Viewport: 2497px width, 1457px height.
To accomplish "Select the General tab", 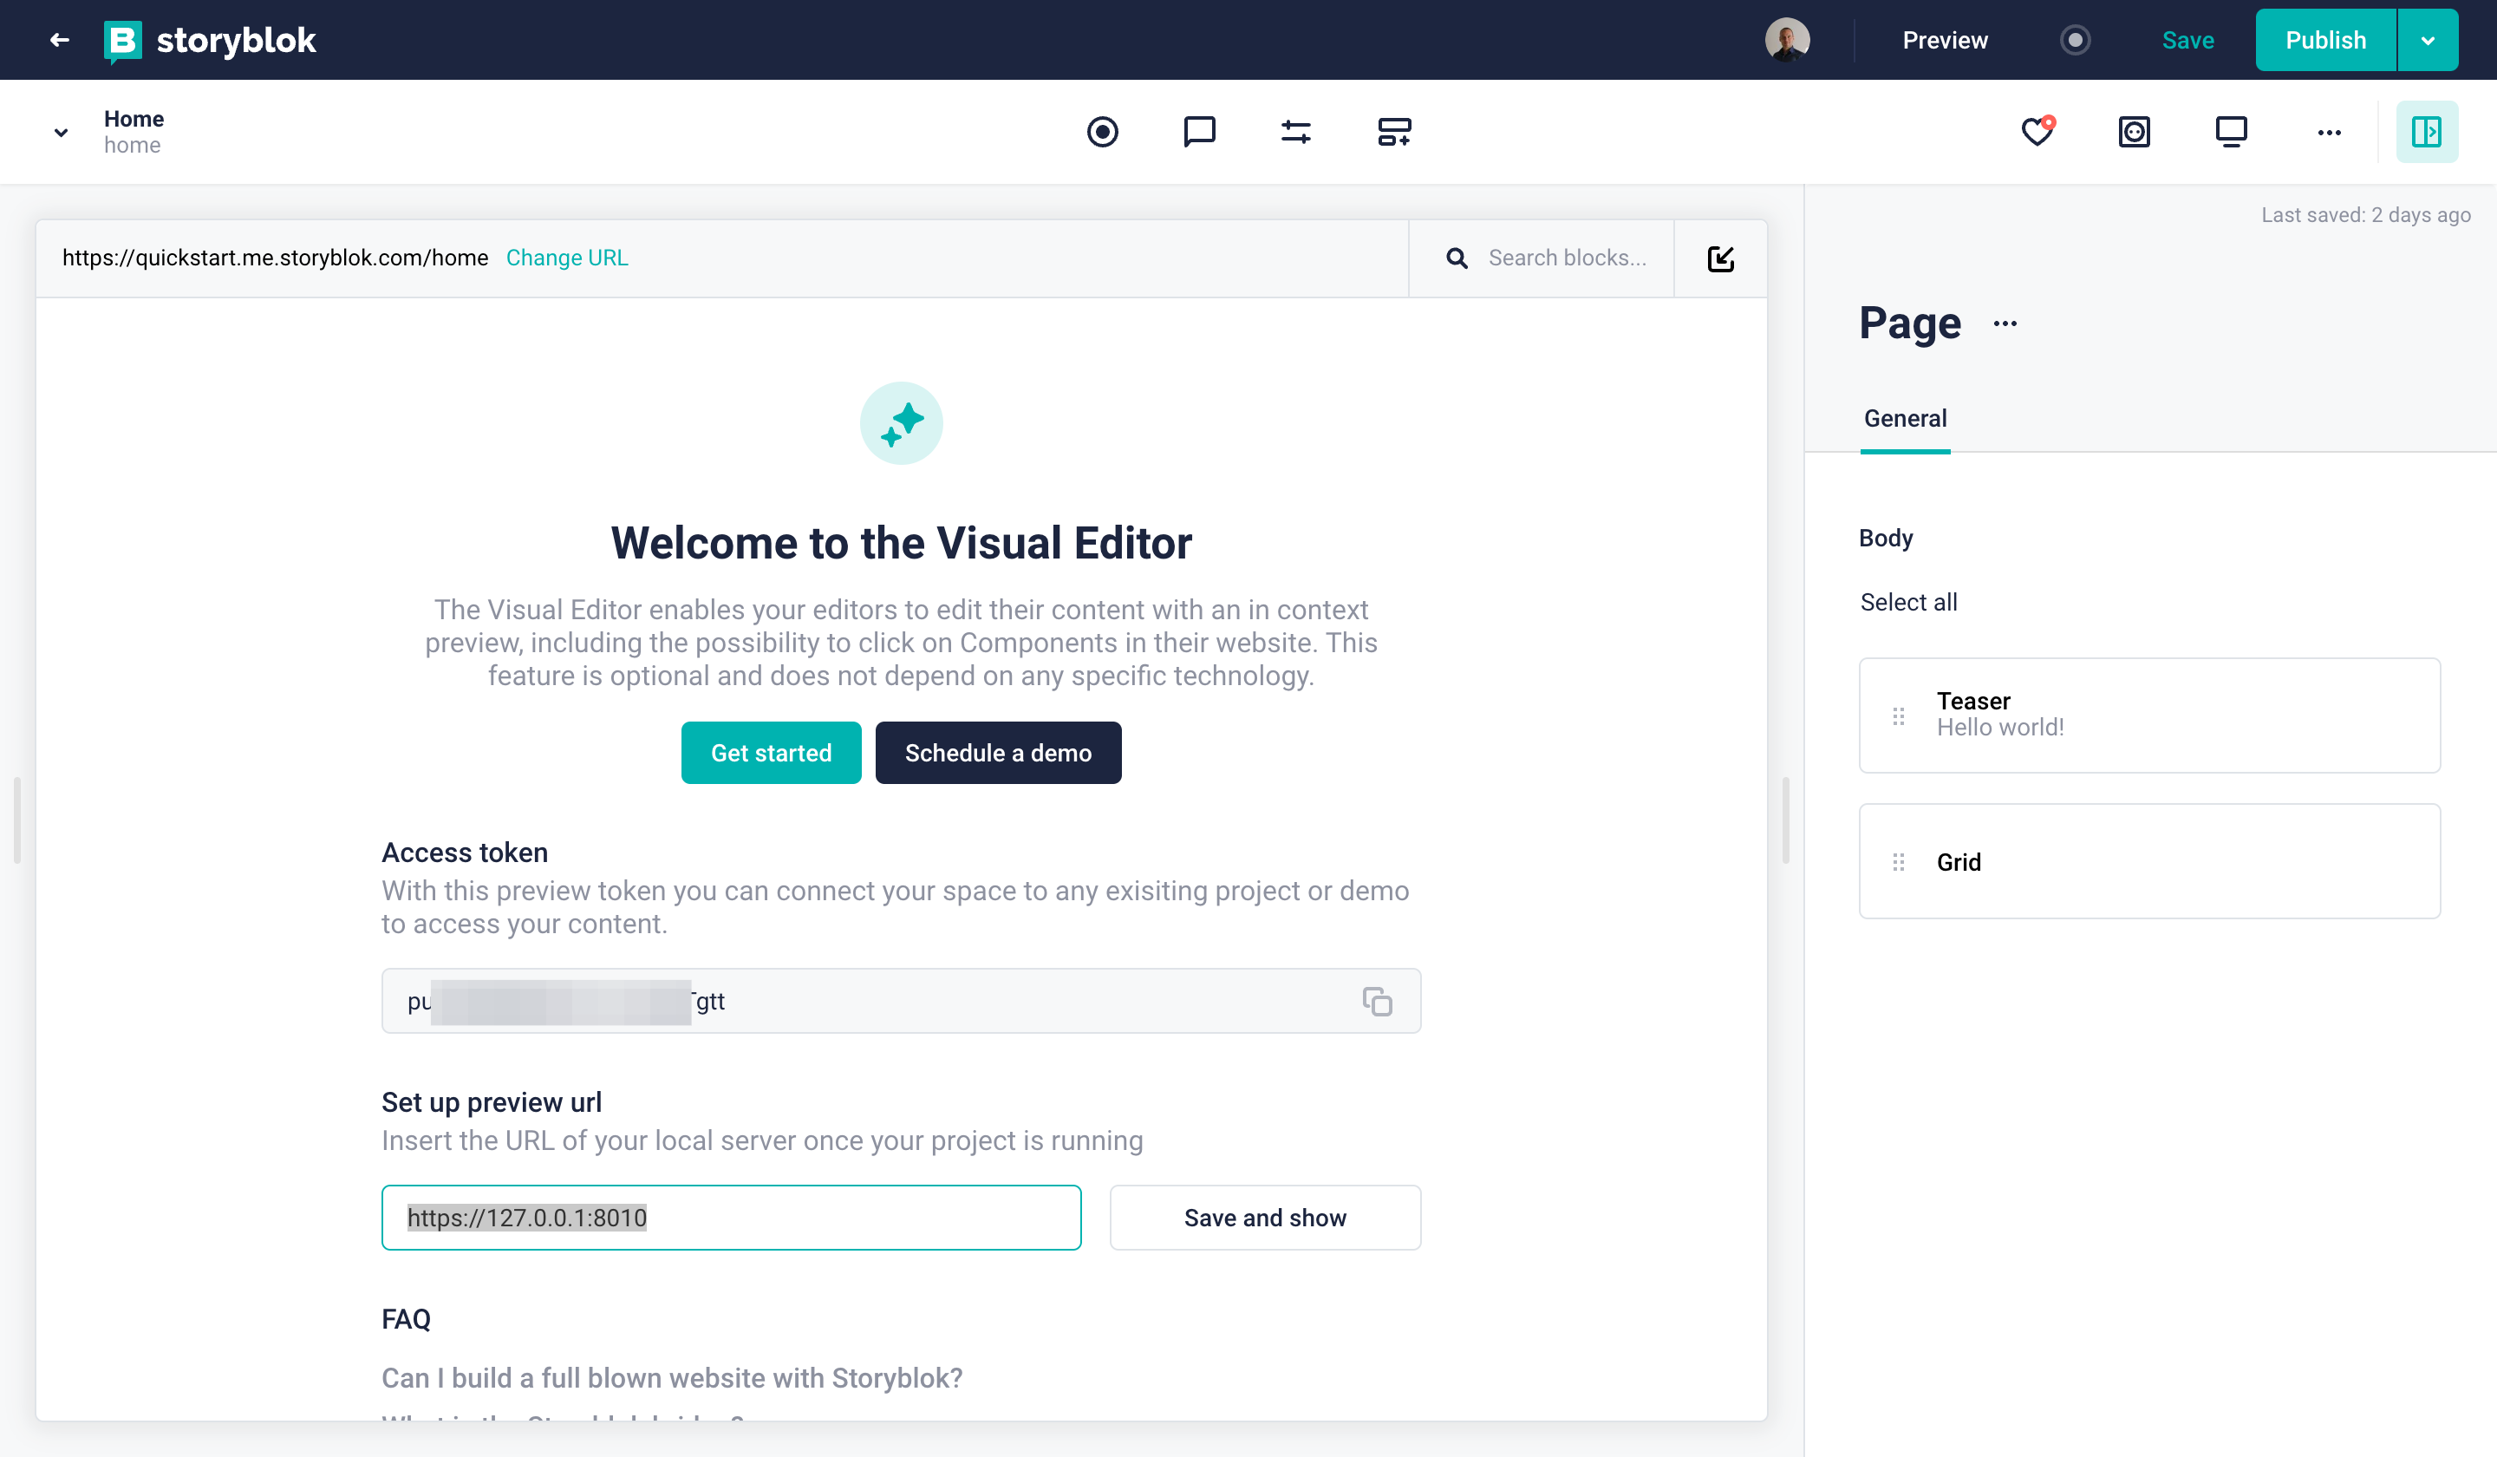I will click(1905, 419).
